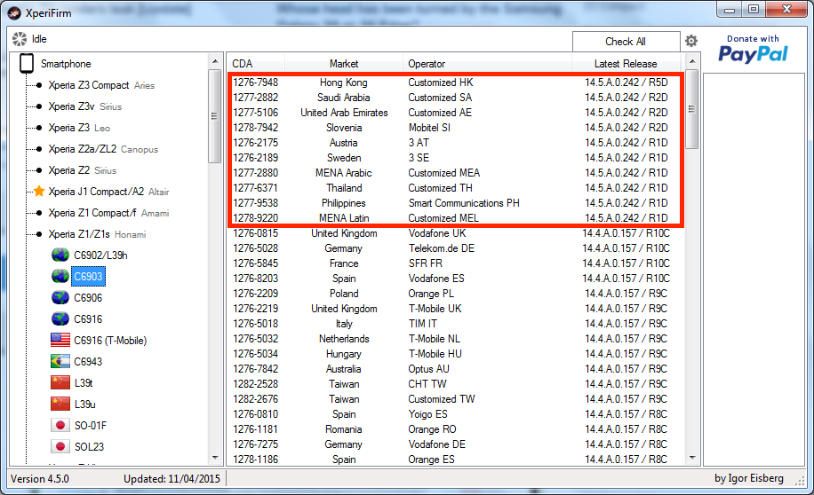Viewport: 814px width, 495px height.
Task: Select model SOL23
Action: pyautogui.click(x=89, y=446)
